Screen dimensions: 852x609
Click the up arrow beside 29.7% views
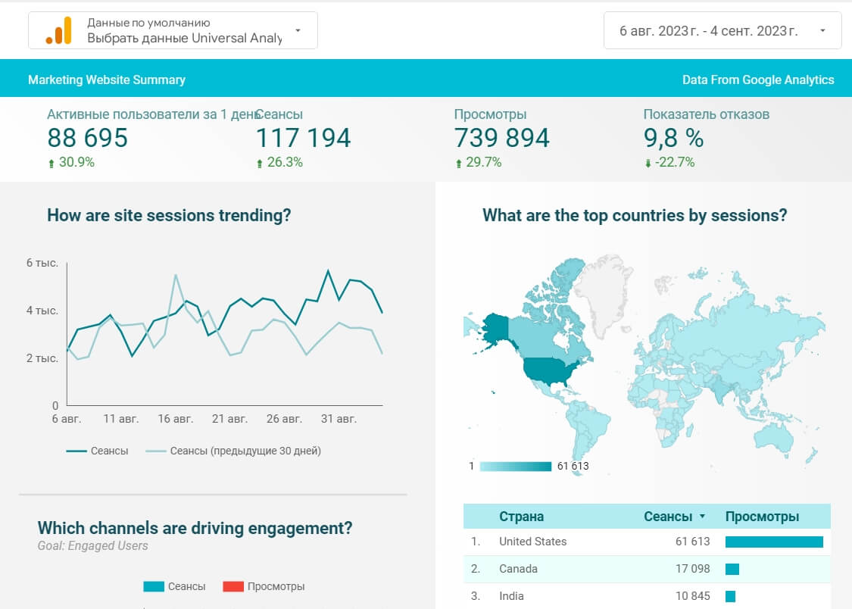pyautogui.click(x=459, y=163)
